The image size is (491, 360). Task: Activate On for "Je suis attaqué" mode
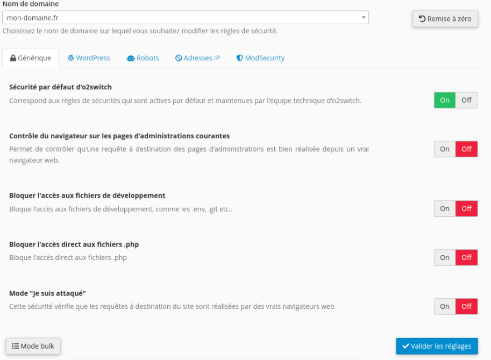pos(445,306)
